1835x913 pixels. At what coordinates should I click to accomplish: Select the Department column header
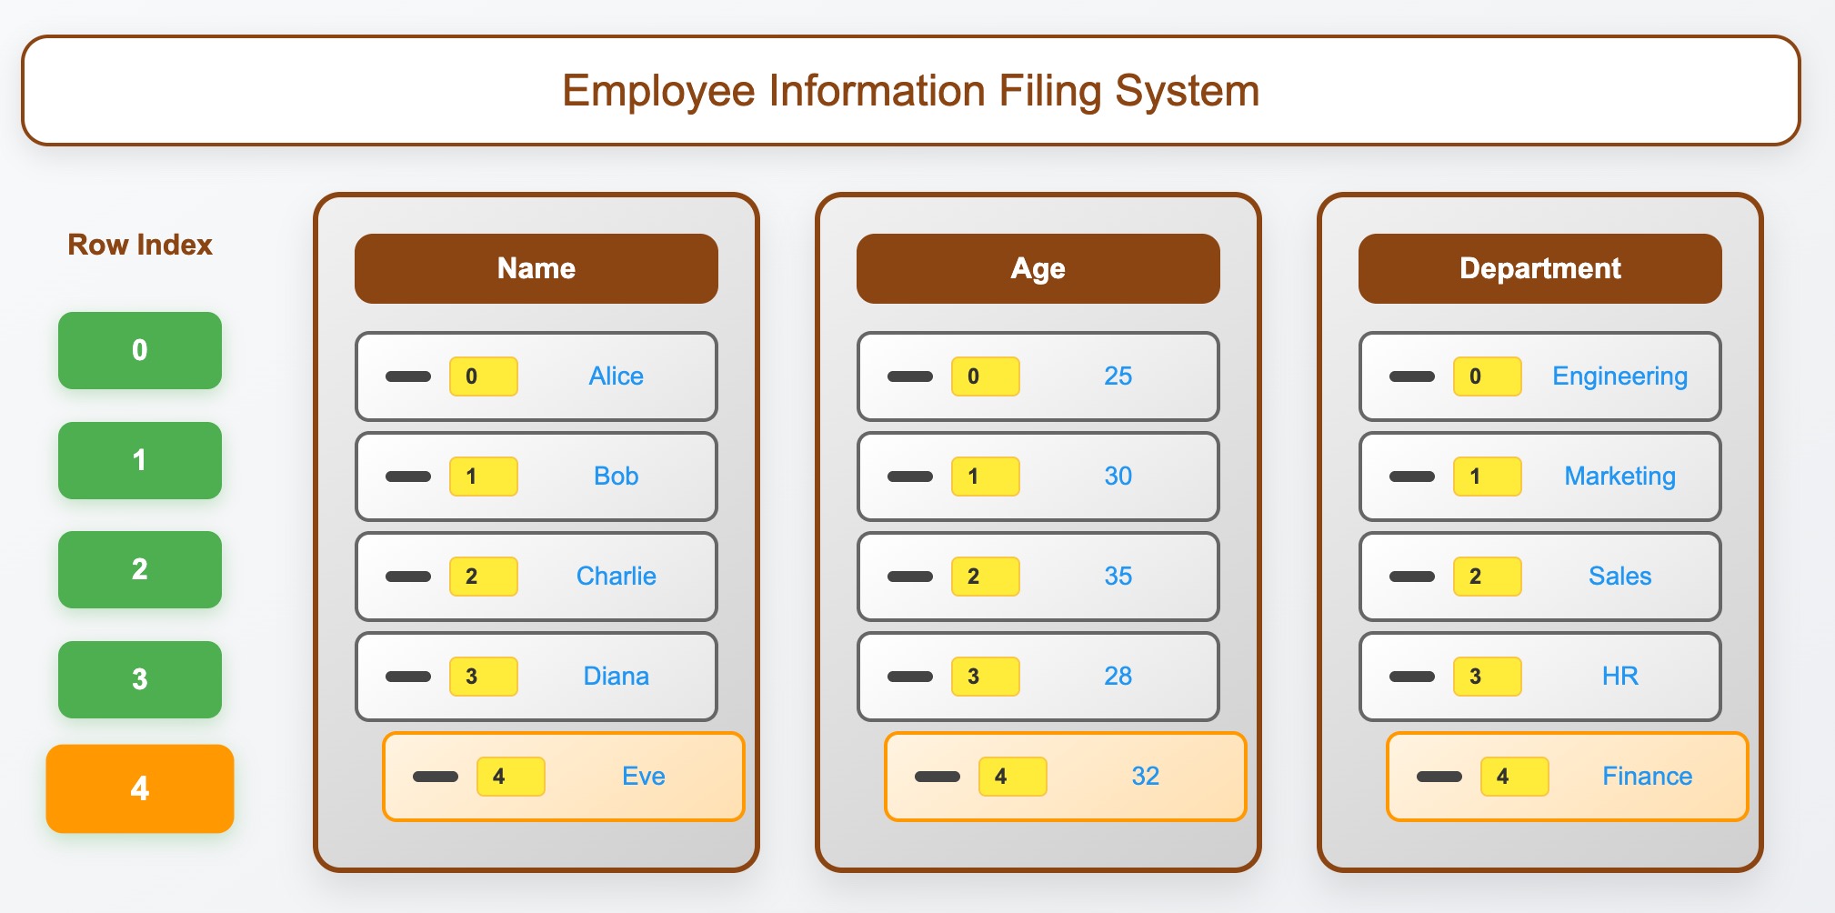1539,268
